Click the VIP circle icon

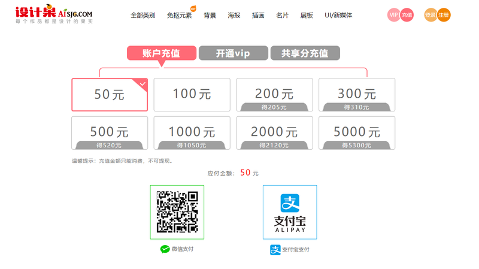[x=393, y=15]
